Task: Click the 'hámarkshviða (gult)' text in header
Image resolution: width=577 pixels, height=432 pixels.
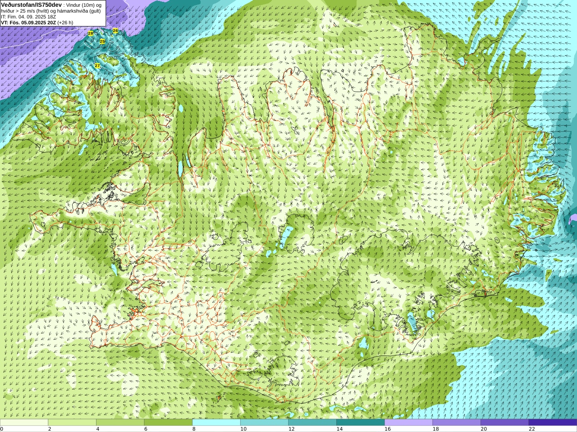Action: point(79,11)
